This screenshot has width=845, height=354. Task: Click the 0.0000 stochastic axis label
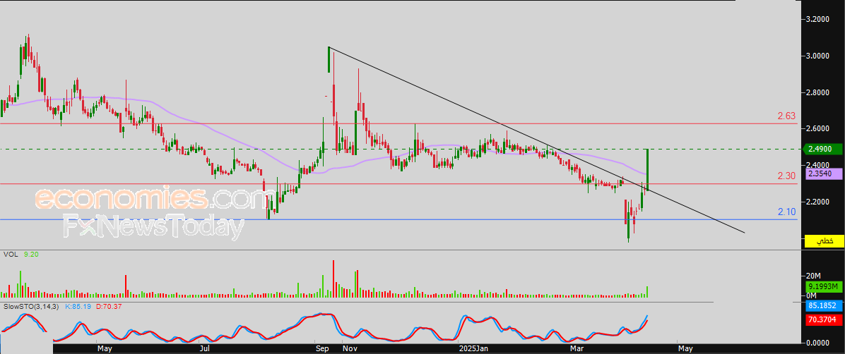[817, 342]
